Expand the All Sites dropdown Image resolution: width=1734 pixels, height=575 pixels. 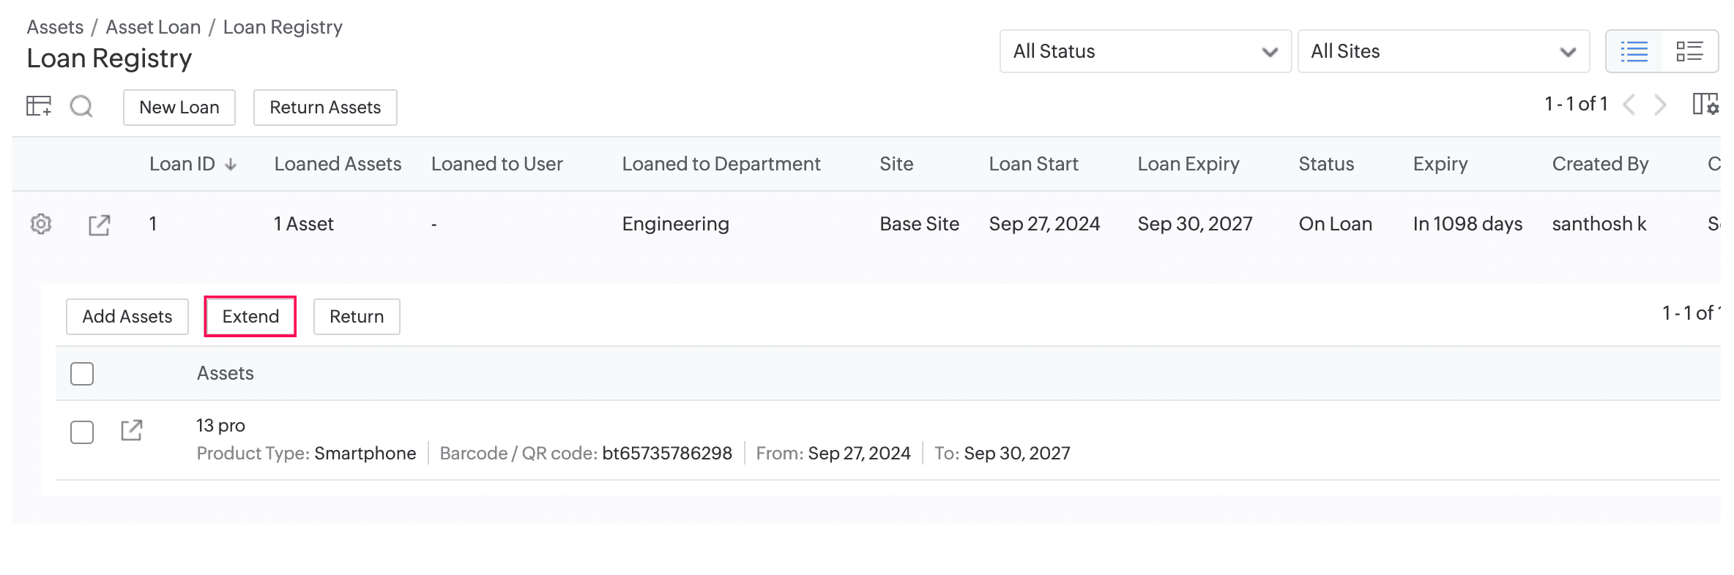click(x=1443, y=51)
